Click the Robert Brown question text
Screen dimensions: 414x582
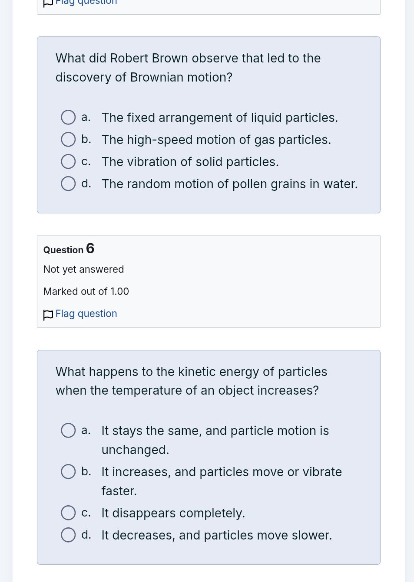tap(188, 68)
